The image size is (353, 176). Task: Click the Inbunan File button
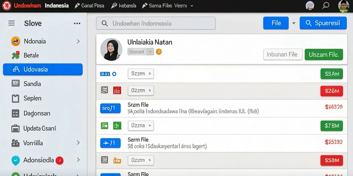[x=283, y=54]
